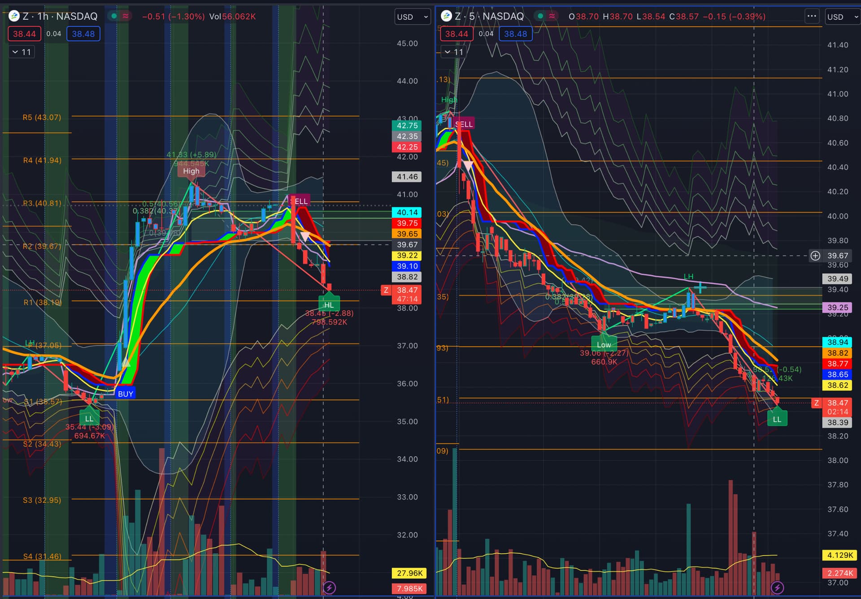Image resolution: width=861 pixels, height=599 pixels.
Task: Toggle pink data indicator on 1h chart
Action: [x=126, y=16]
